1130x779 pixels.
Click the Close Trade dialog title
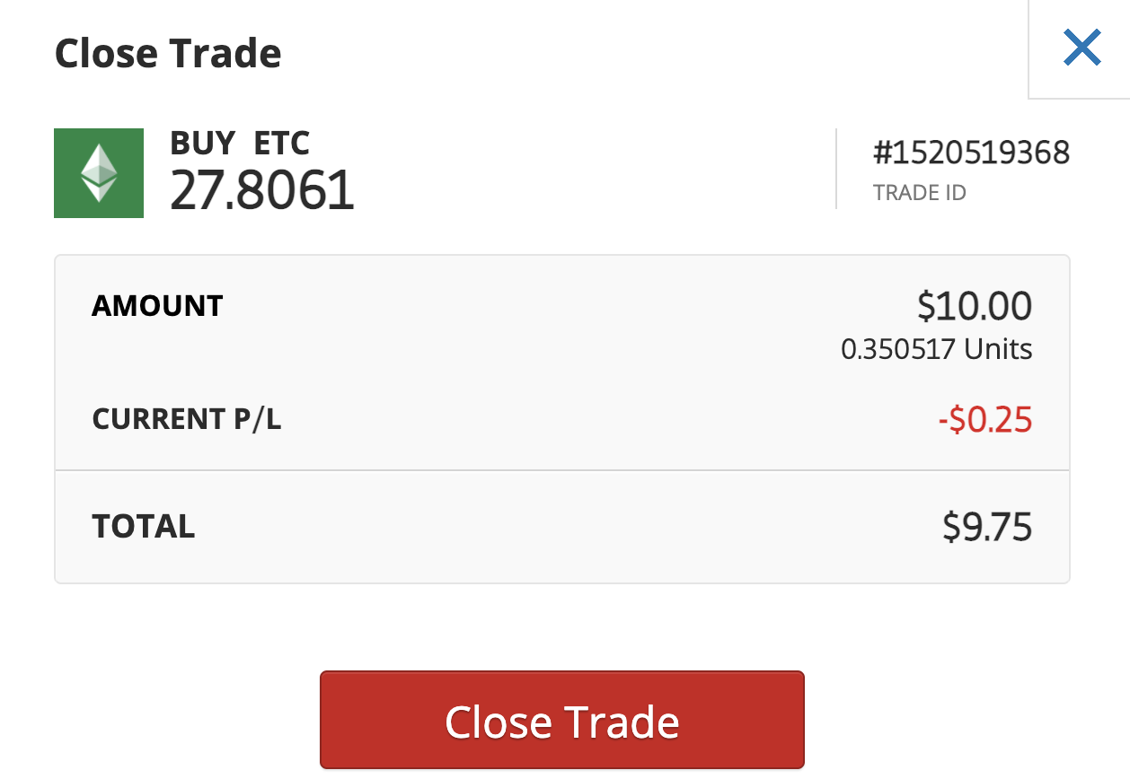[168, 54]
